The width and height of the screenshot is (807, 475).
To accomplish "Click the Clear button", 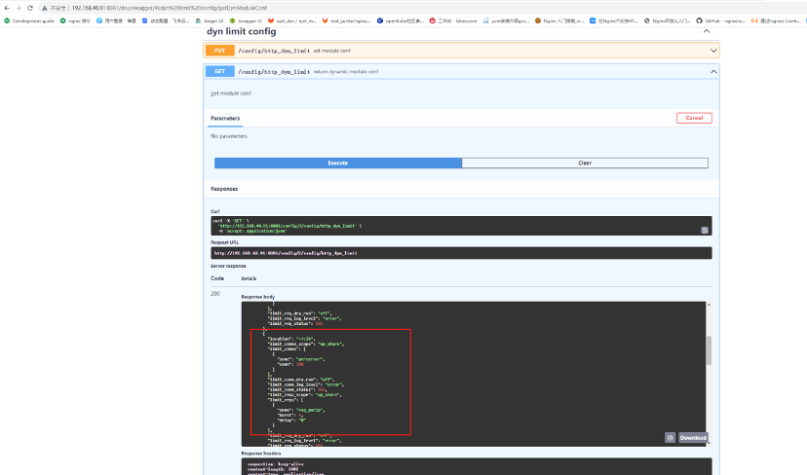I will click(585, 163).
